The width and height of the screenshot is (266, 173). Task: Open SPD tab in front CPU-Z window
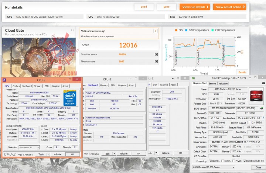pyautogui.click(x=47, y=86)
